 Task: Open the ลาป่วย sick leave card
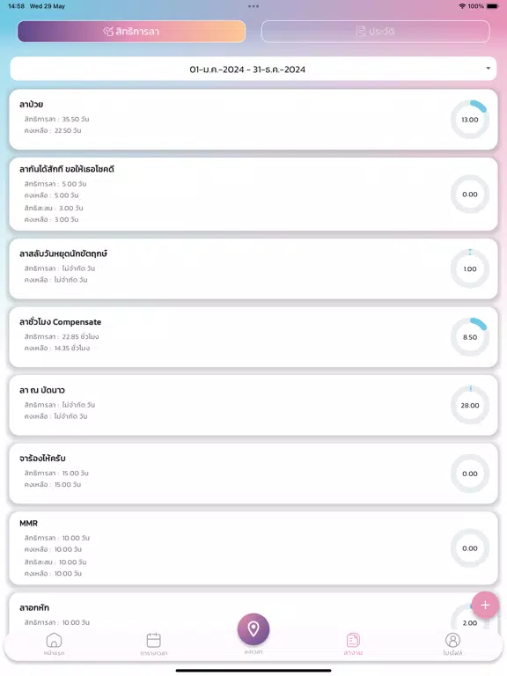click(x=253, y=120)
